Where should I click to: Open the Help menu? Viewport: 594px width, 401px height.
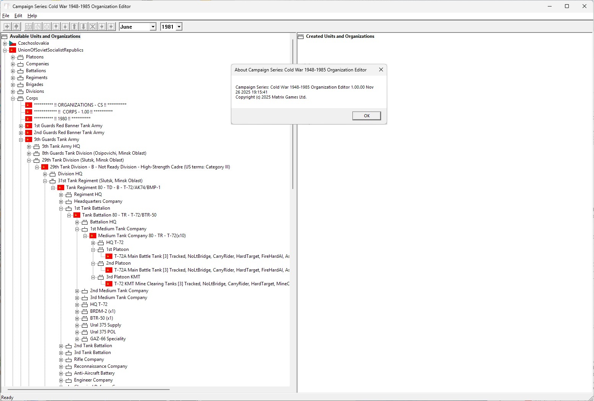[32, 16]
